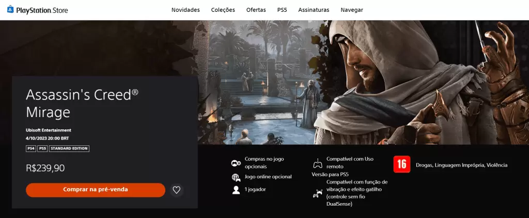
Task: Go to the PS5 section
Action: click(282, 10)
